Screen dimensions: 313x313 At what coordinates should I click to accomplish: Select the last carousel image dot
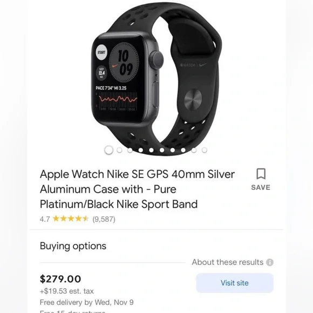[205, 150]
